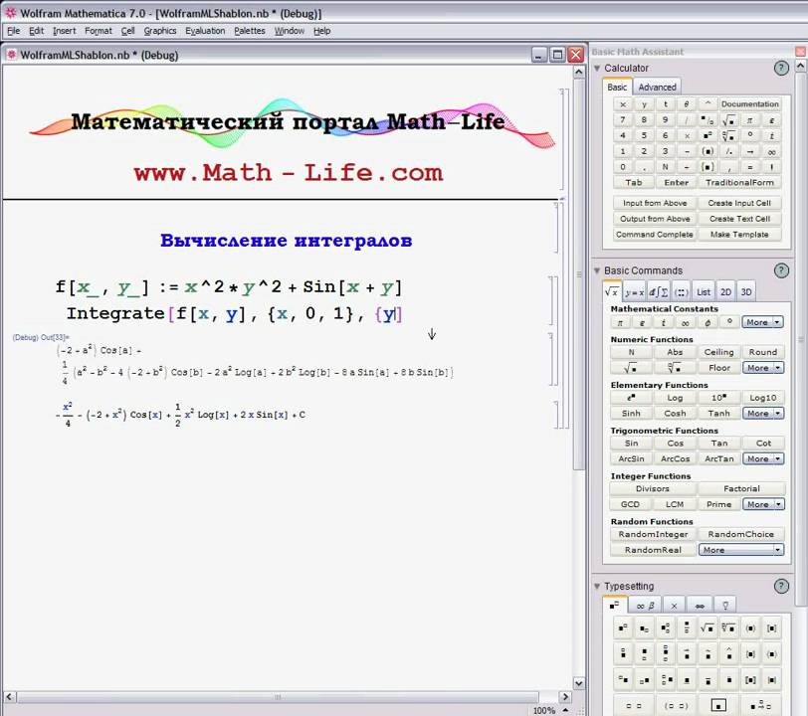
Task: Insert 10 to the power template
Action: (x=718, y=398)
